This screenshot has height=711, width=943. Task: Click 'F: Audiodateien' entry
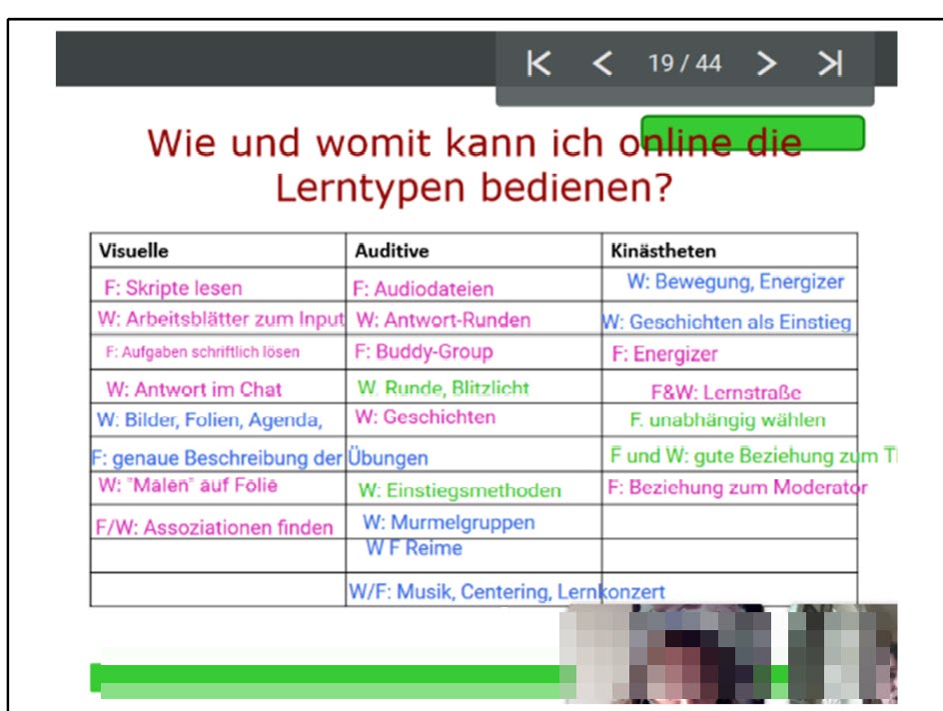coord(423,289)
